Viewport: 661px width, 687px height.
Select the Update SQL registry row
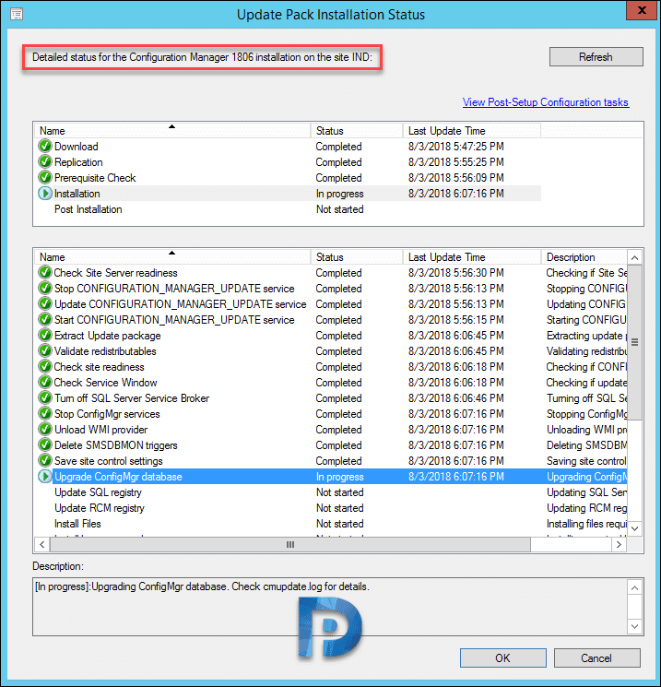(331, 492)
